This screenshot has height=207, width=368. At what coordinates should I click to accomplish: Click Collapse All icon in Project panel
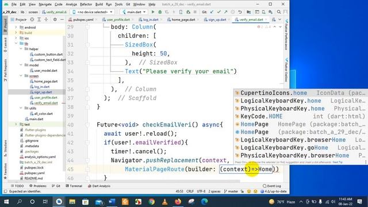[x=46, y=20]
